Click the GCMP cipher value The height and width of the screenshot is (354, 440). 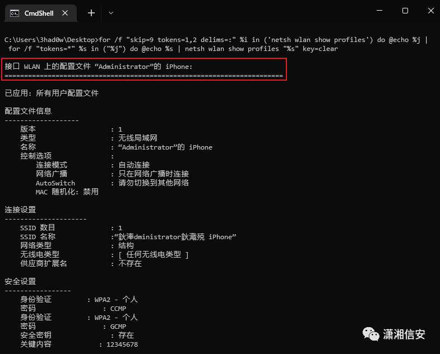(118, 327)
